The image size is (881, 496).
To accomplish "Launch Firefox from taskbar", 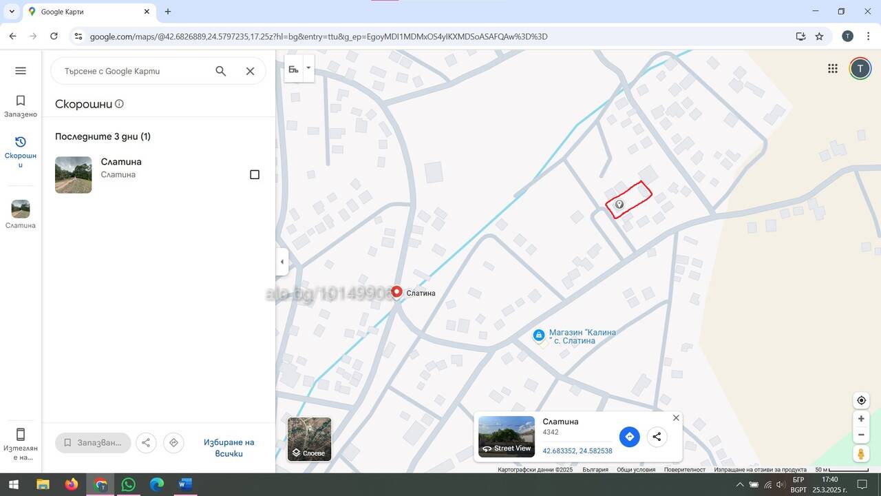I will tap(72, 484).
